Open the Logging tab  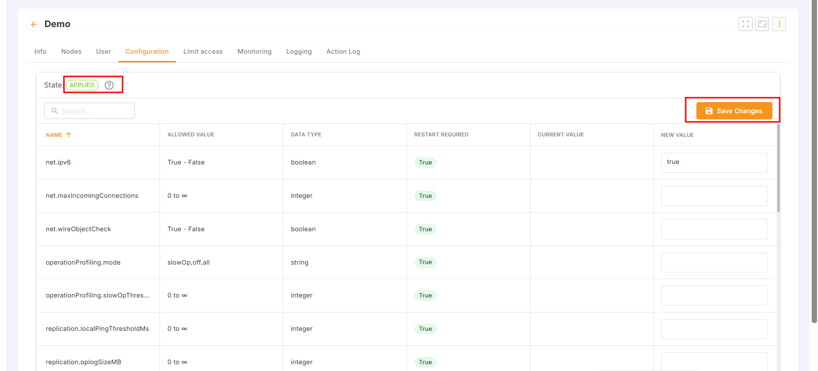[x=299, y=51]
